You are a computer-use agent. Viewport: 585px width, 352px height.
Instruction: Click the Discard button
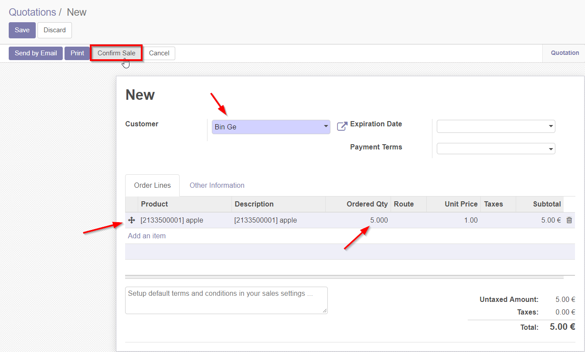(x=54, y=30)
